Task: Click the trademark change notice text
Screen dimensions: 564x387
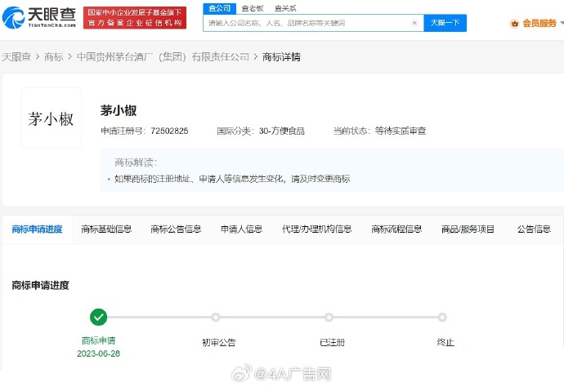Action: 232,179
